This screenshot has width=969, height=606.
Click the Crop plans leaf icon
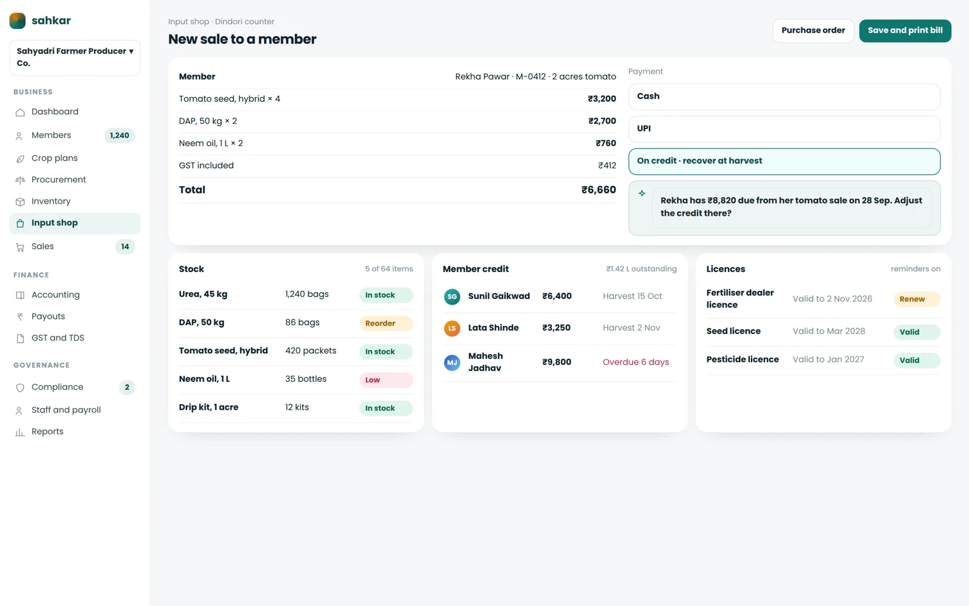point(20,158)
